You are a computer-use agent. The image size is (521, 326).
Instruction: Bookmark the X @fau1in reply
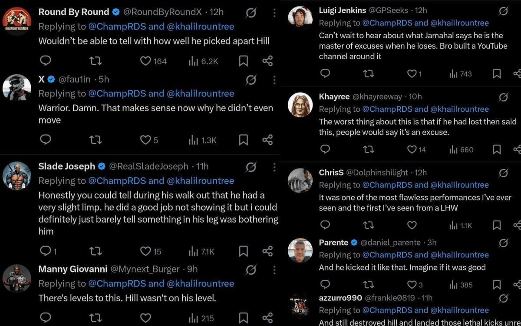click(244, 140)
